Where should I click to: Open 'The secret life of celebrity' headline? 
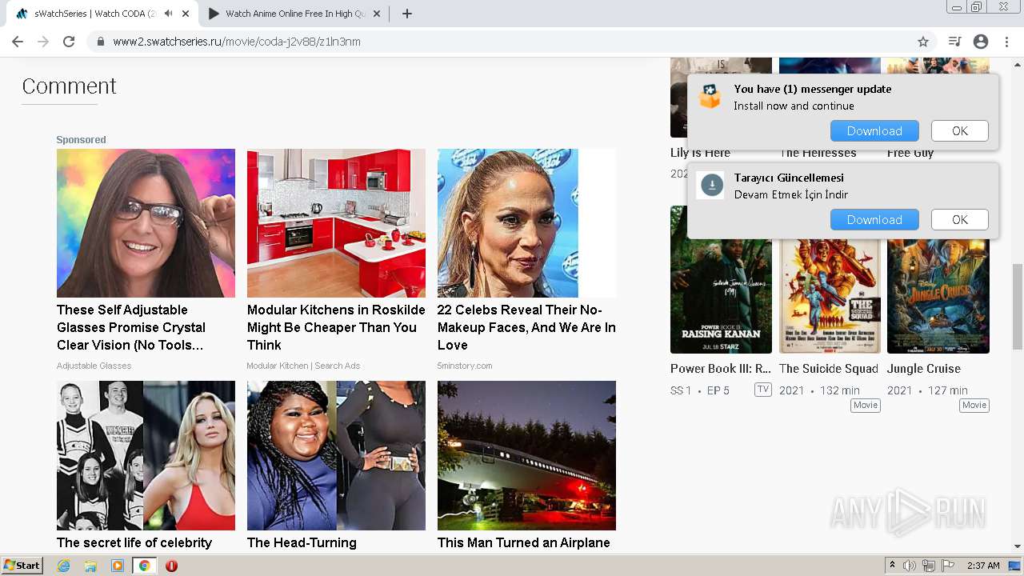(134, 542)
